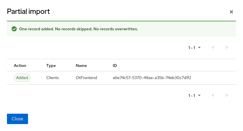Click the top '1 - 1' pagination text
243x131 pixels.
(x=192, y=48)
